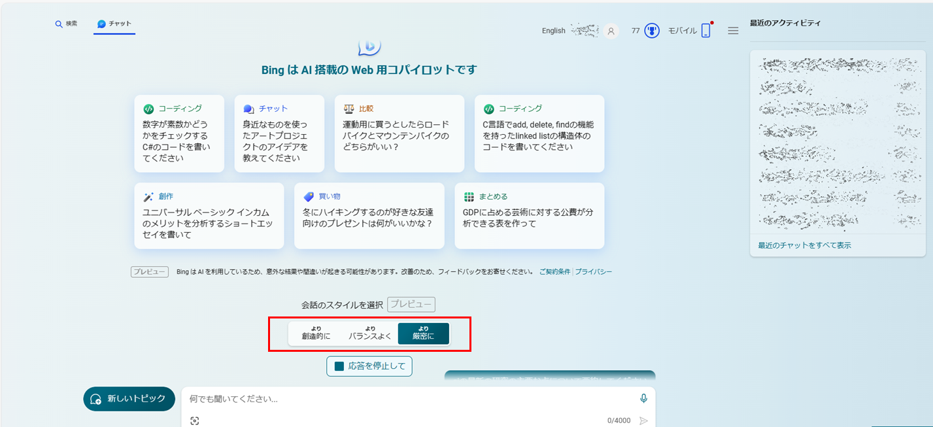933x427 pixels.
Task: Click the 最近のアクティビティ heading
Action: coord(785,23)
